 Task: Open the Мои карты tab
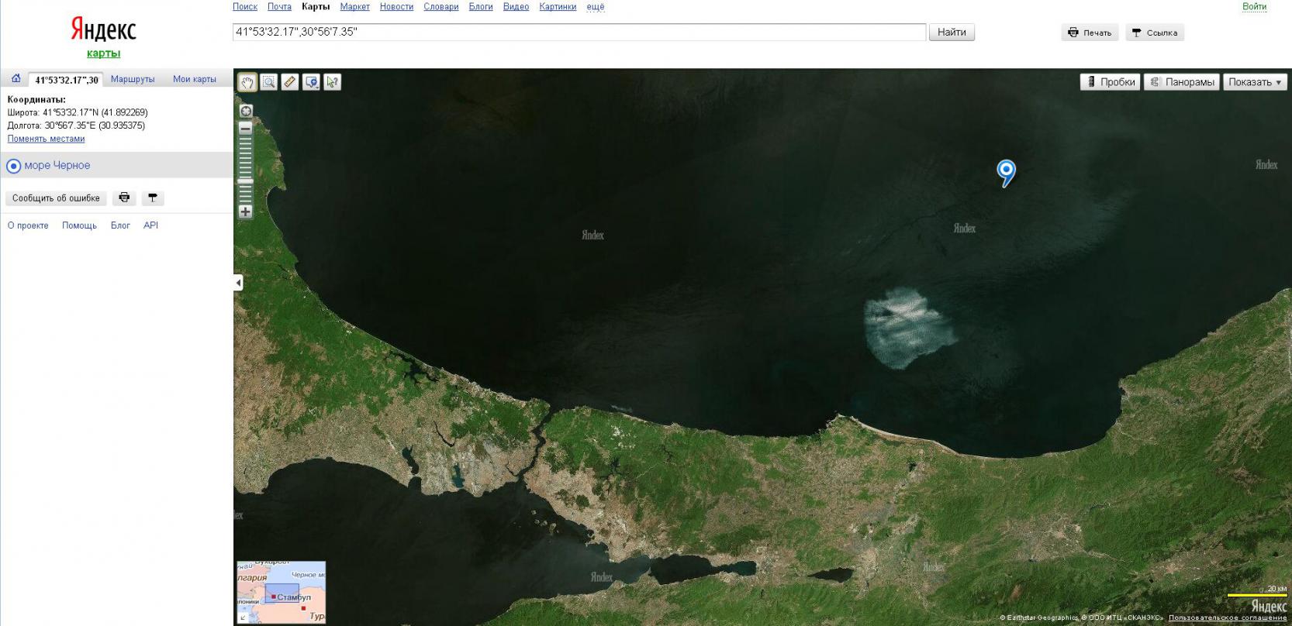[x=194, y=79]
